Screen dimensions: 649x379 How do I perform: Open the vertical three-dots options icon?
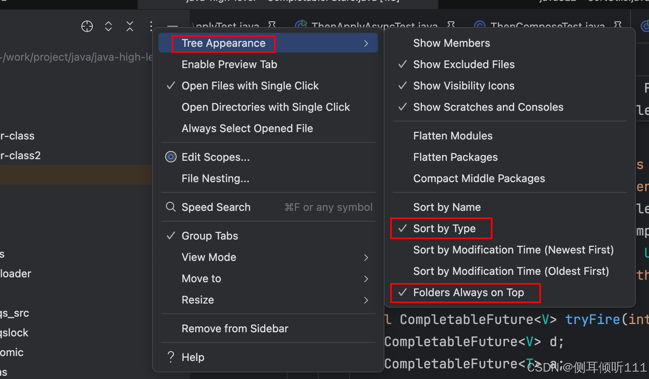[x=151, y=26]
